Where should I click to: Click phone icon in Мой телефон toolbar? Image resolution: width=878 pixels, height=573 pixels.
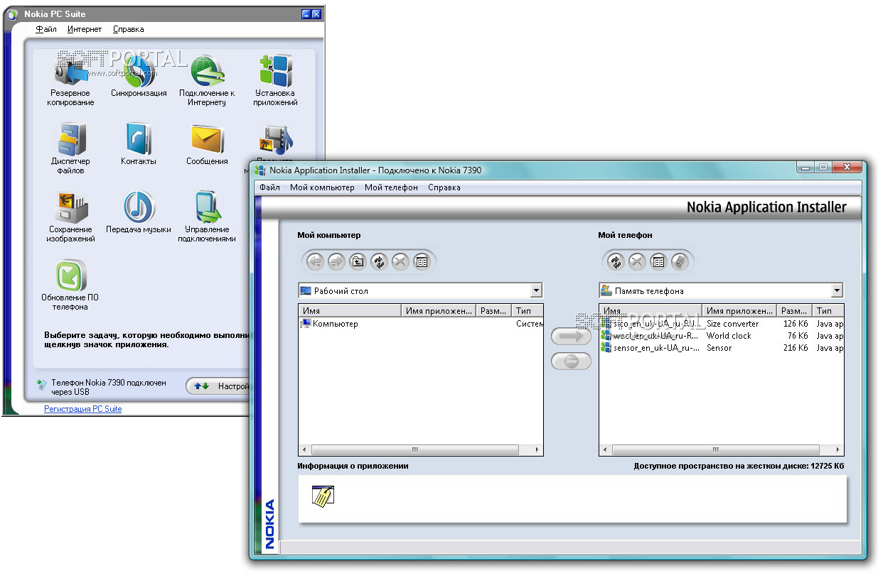(x=680, y=261)
